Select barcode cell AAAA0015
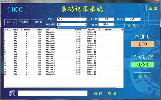The image size is (161, 100). (50, 63)
